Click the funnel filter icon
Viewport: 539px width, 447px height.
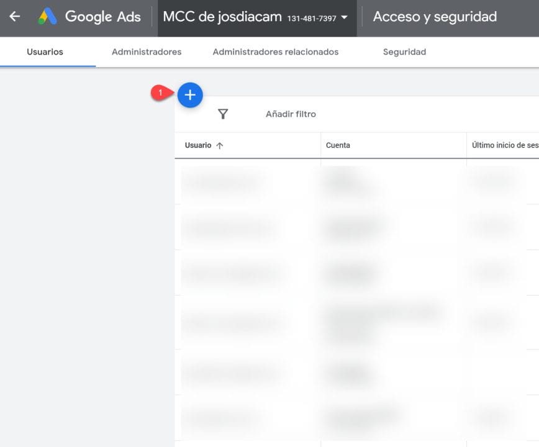(223, 114)
